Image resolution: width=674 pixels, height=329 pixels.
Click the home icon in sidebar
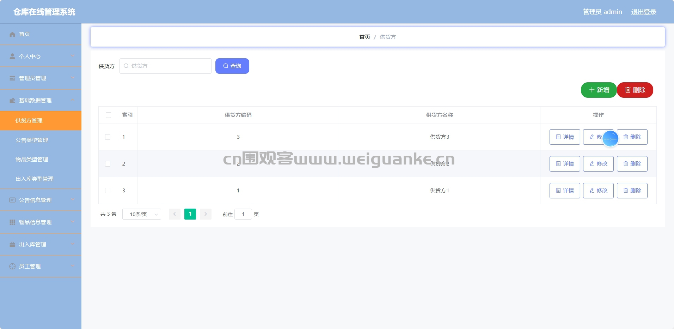click(x=12, y=34)
